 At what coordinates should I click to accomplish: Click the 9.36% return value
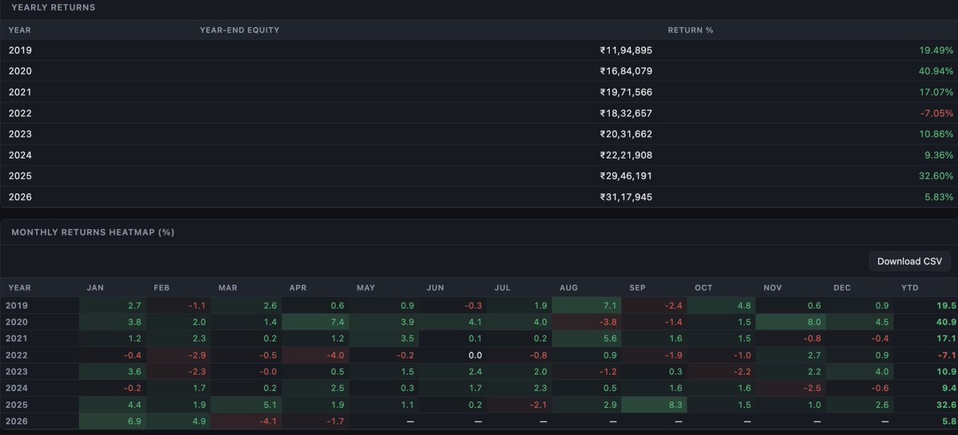tap(938, 155)
